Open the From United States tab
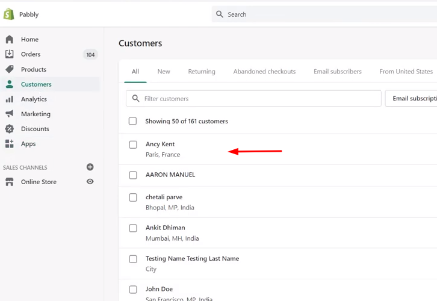This screenshot has width=437, height=301. pos(406,72)
